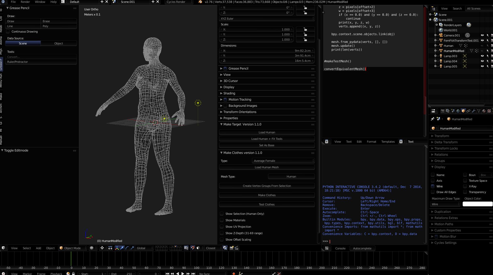The height and width of the screenshot is (275, 493).
Task: Click the Autocomplete button in console
Action: [362, 248]
